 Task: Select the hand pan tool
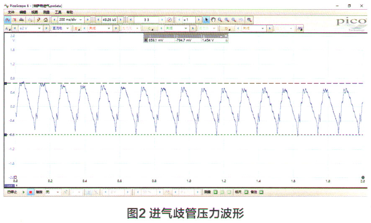point(213,20)
